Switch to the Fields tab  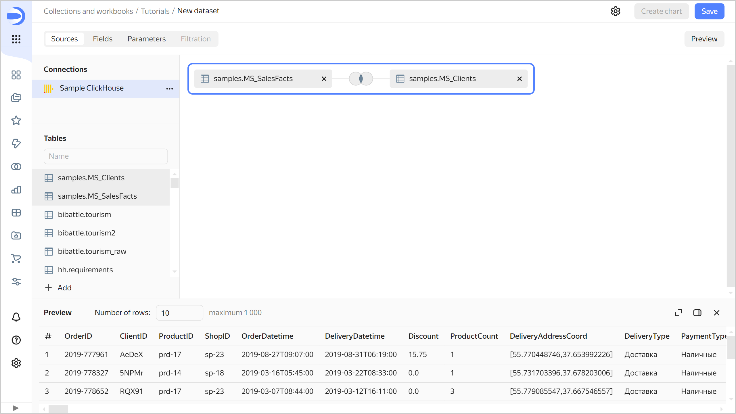coord(102,39)
